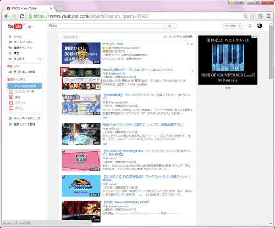The width and height of the screenshot is (275, 228).
Task: Click the download icon on the アークスダンスフェス thumbnail
Action: tap(63, 95)
